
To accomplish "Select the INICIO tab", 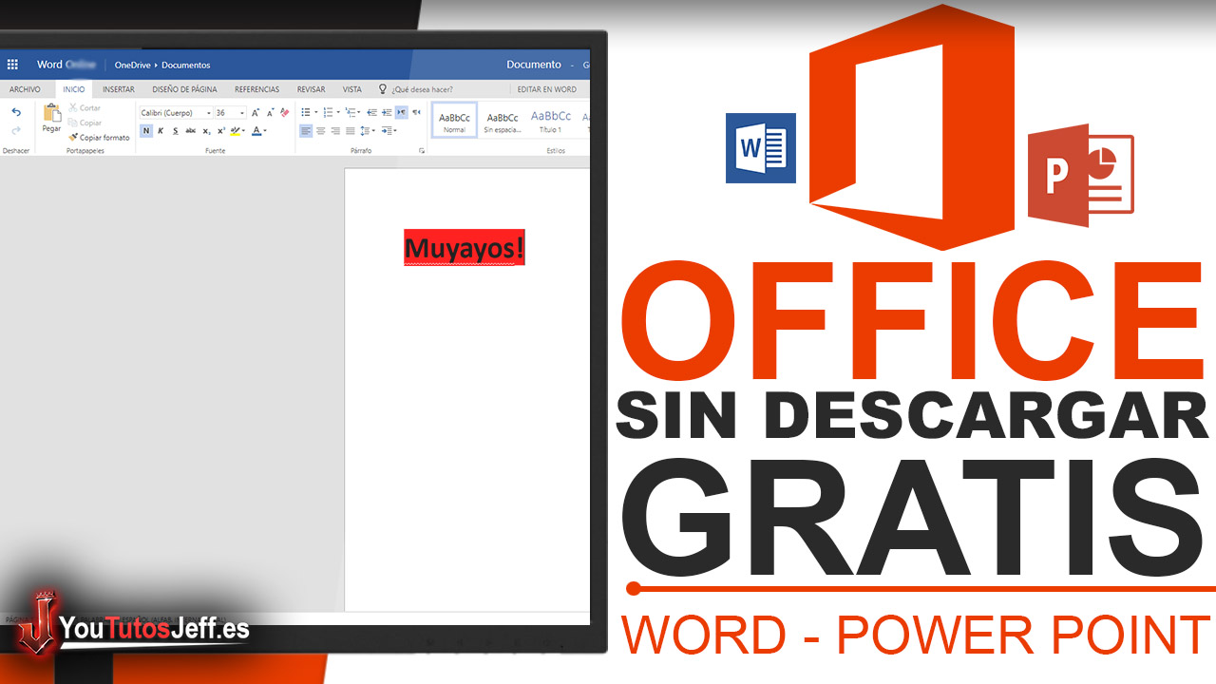I will [74, 89].
